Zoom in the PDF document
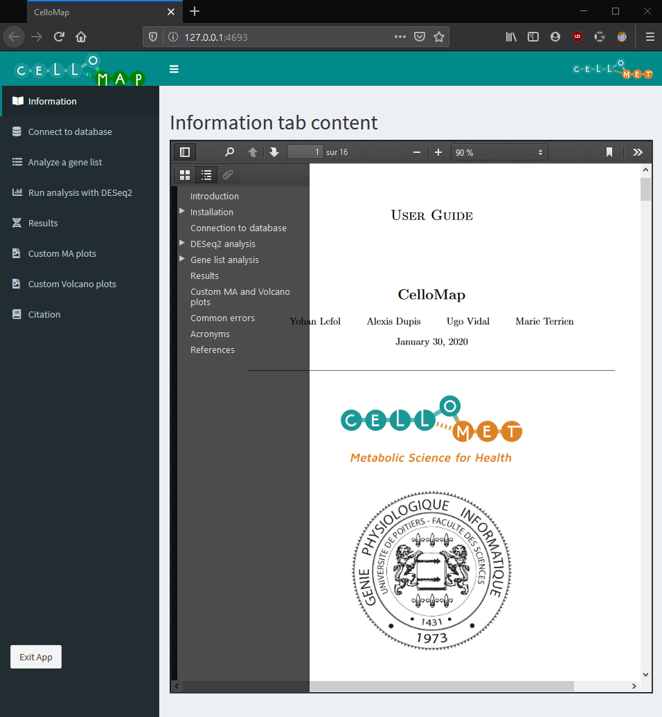Screen dimensions: 662x717 coord(438,152)
